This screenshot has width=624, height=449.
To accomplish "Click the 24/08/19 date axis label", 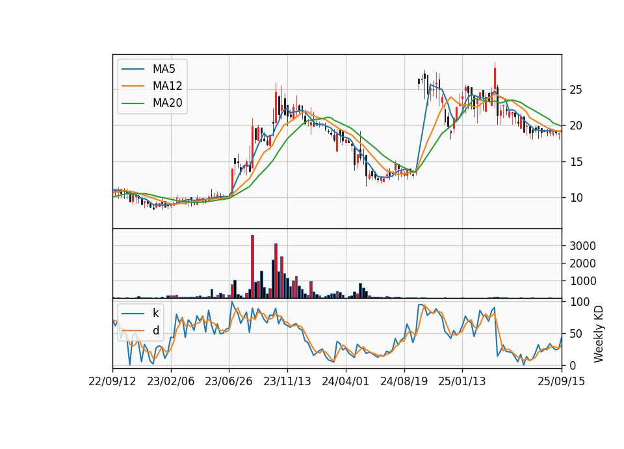I will click(x=404, y=381).
